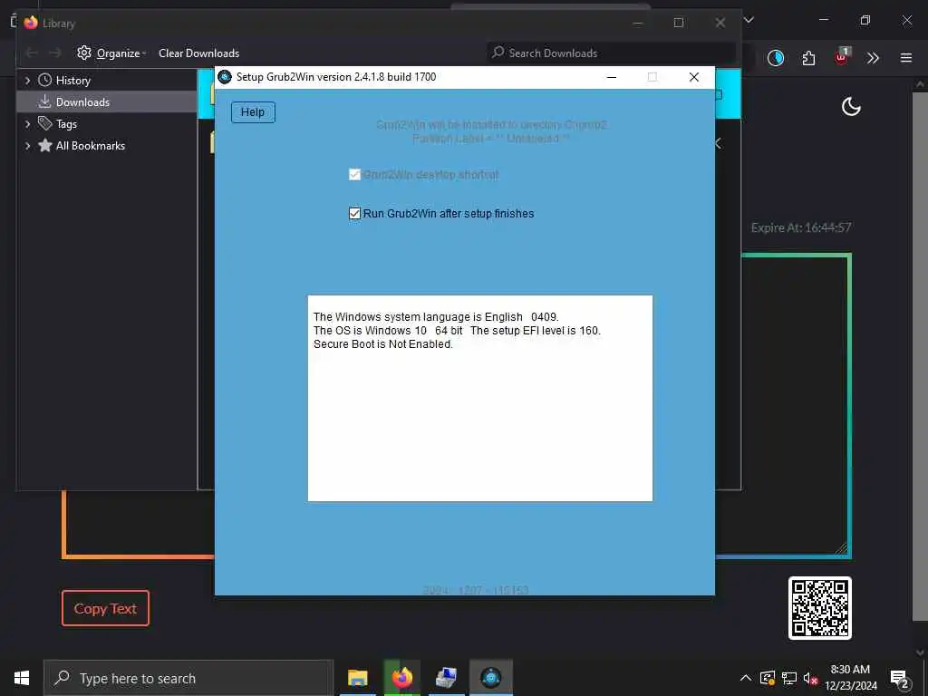This screenshot has height=696, width=928.
Task: Select History in the Library sidebar
Action: point(72,81)
